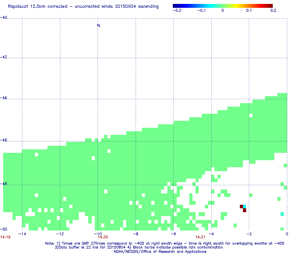Click the -44 latitude axis label
This screenshot has height=254, width=290.
4,98
